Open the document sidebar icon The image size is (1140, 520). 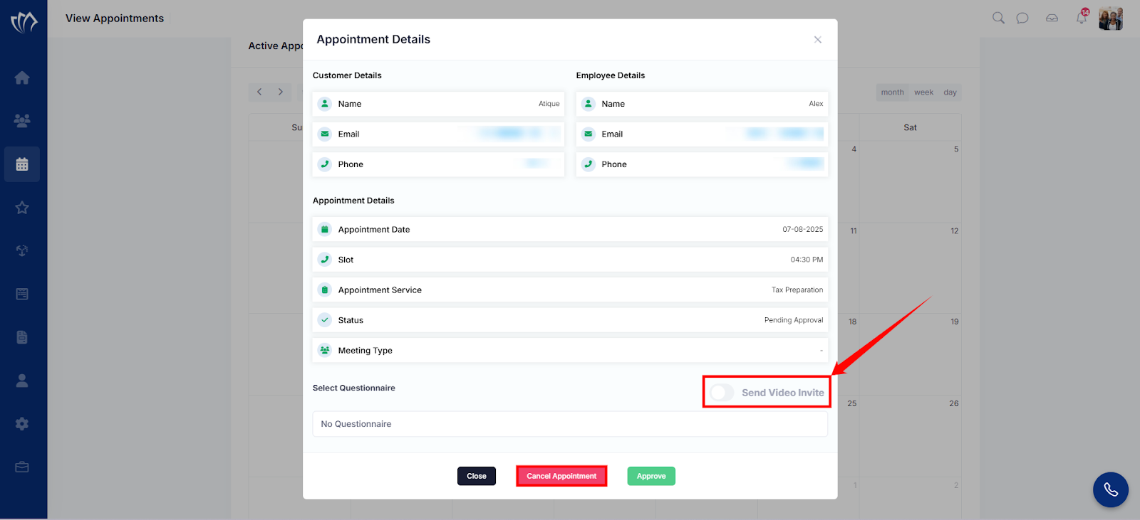22,337
